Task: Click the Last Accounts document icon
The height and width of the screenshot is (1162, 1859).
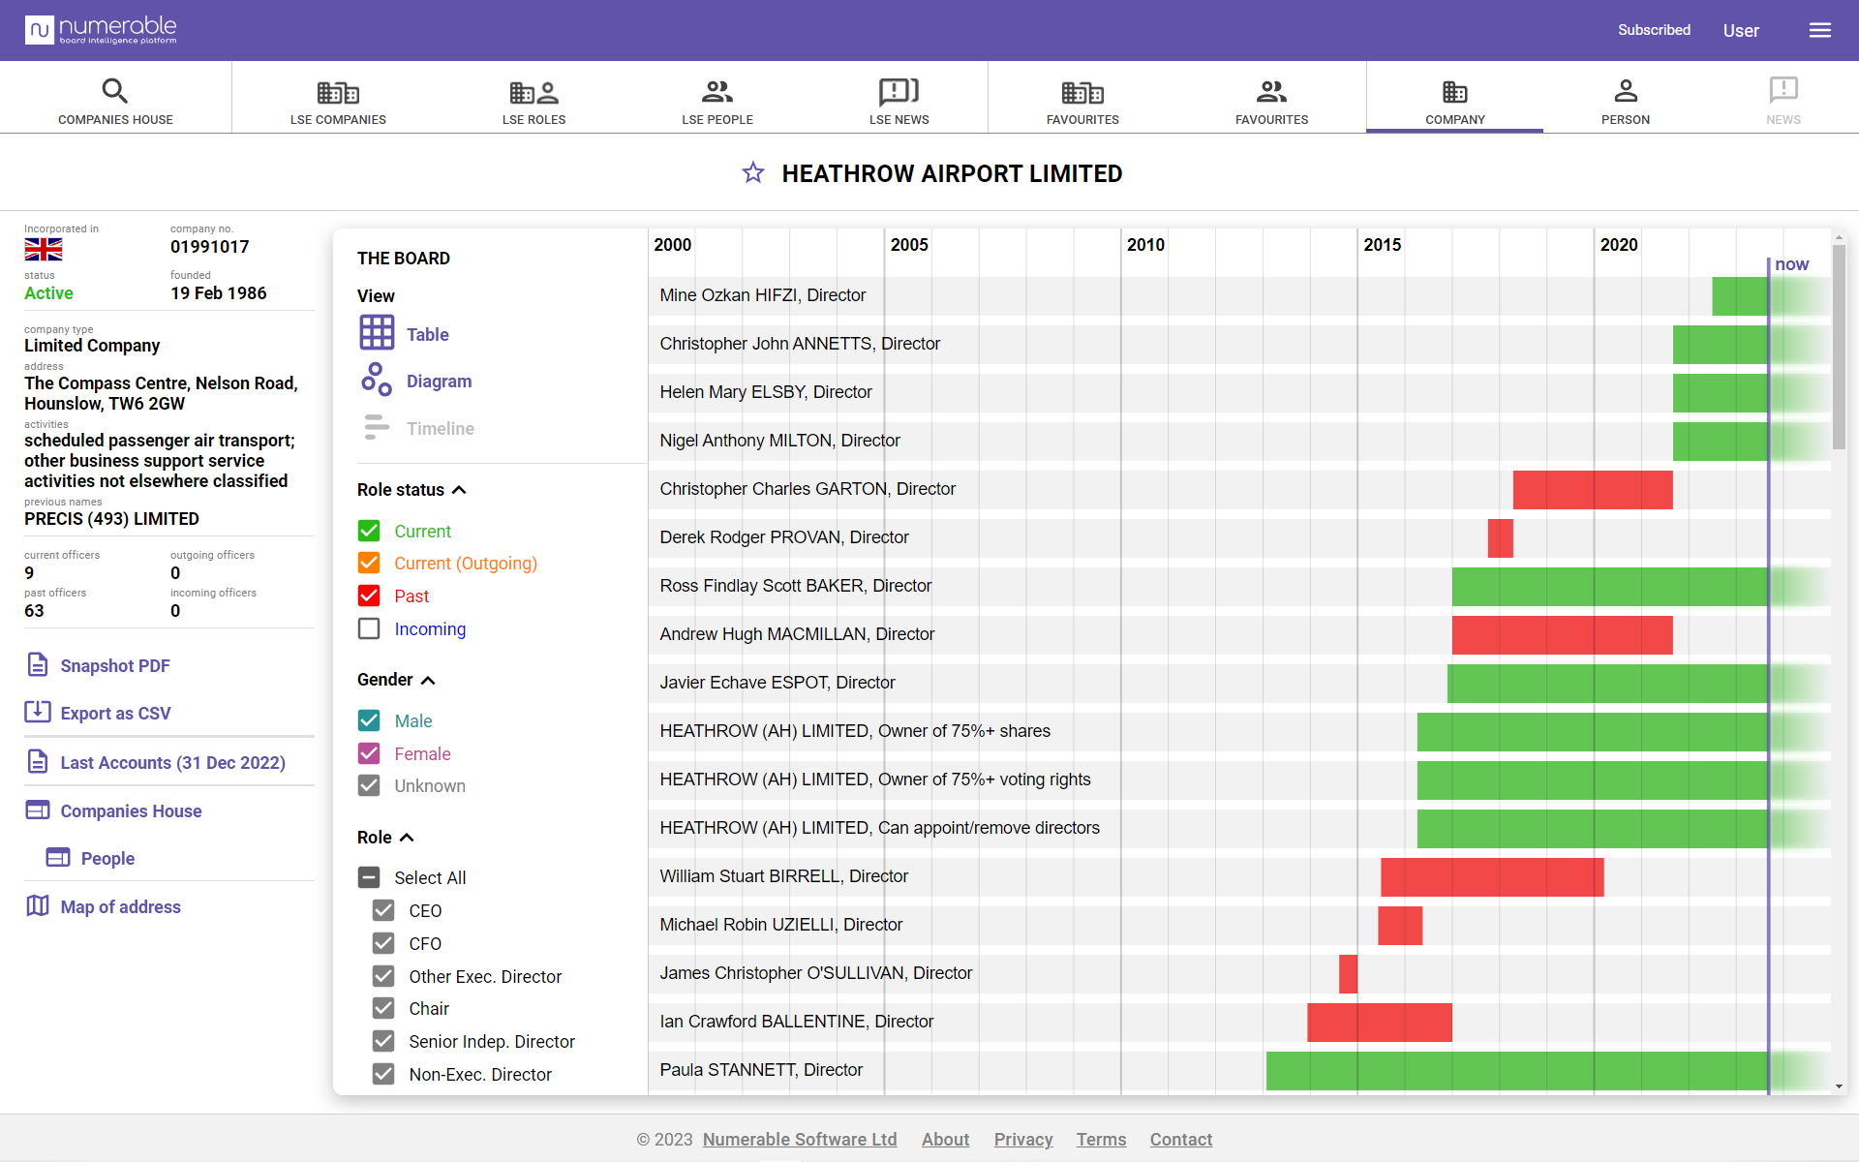Action: (38, 762)
